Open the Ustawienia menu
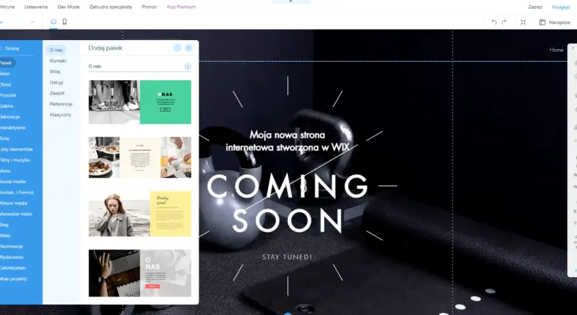Screen dimensions: 577x315 pyautogui.click(x=36, y=7)
